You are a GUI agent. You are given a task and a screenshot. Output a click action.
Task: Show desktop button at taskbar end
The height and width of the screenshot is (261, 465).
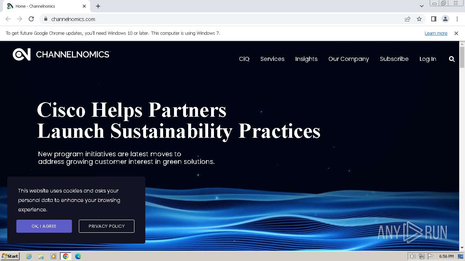(461, 256)
